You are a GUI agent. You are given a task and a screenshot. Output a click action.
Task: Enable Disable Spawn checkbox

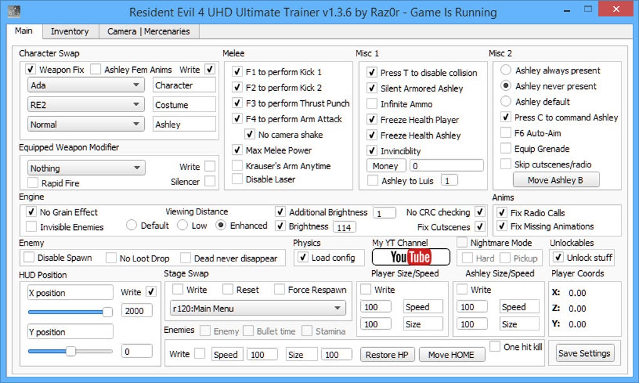tap(29, 258)
